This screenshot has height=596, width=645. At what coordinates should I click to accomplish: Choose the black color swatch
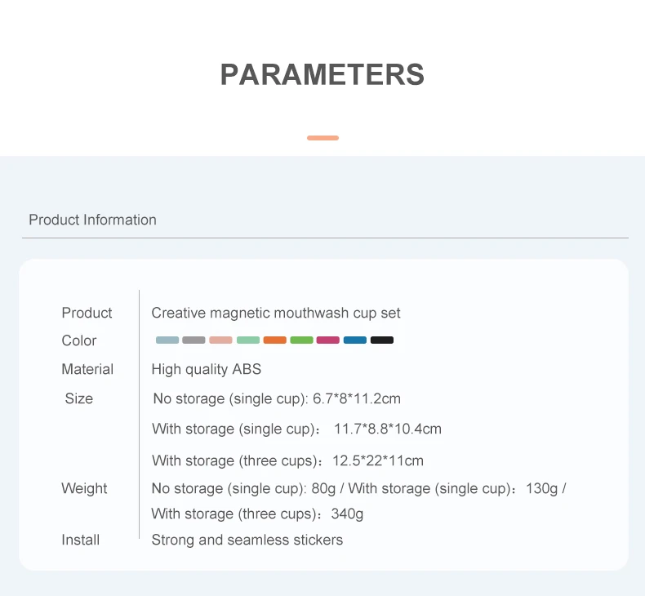[382, 340]
